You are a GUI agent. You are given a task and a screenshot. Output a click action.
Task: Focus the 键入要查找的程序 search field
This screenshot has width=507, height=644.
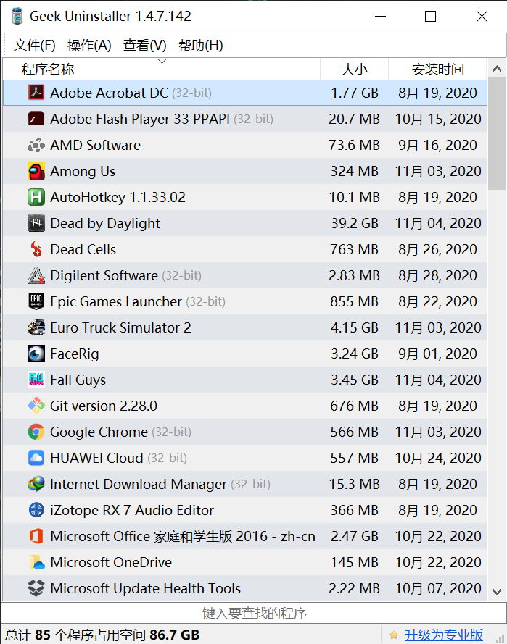254,613
